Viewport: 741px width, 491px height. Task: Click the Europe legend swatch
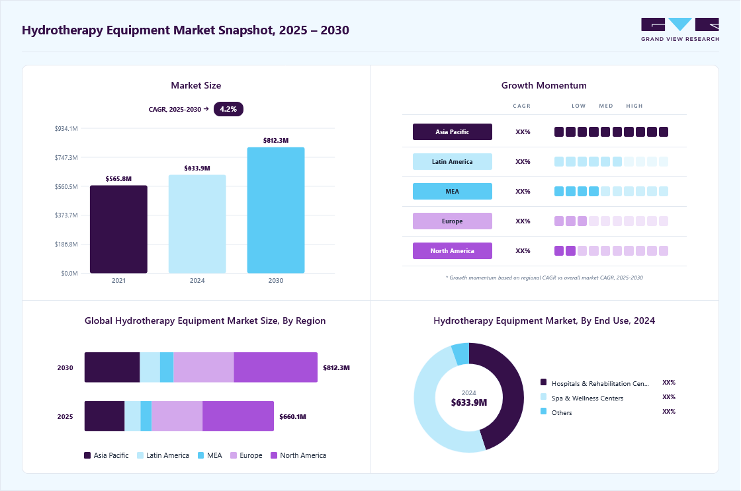(x=234, y=455)
